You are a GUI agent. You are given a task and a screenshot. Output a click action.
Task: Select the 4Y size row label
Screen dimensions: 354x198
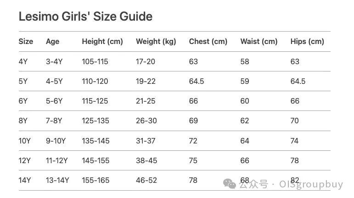tap(23, 61)
